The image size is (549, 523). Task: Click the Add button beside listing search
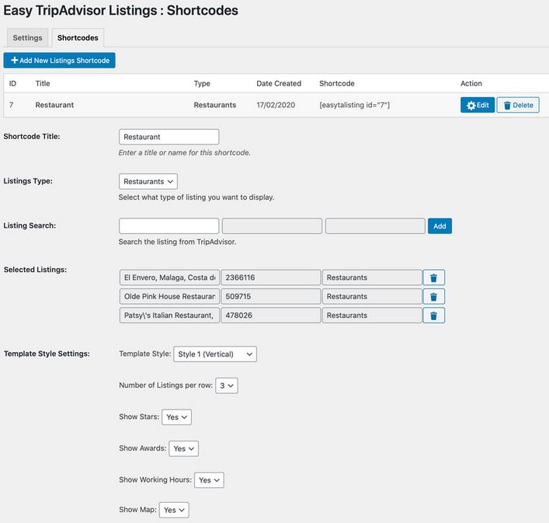pos(440,226)
